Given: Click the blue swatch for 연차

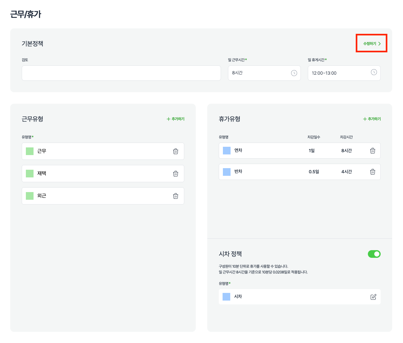Looking at the screenshot, I should coord(227,151).
